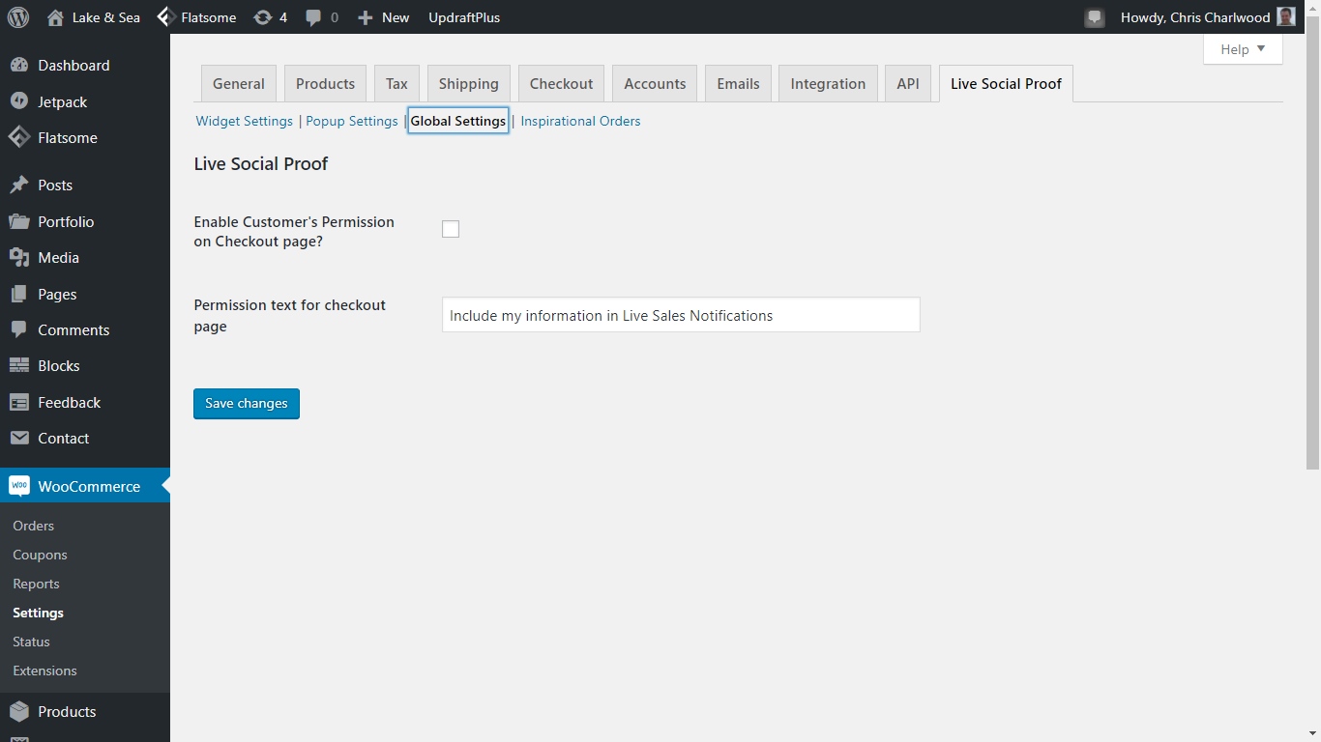1321x742 pixels.
Task: Click the permission text input field
Action: (x=681, y=315)
